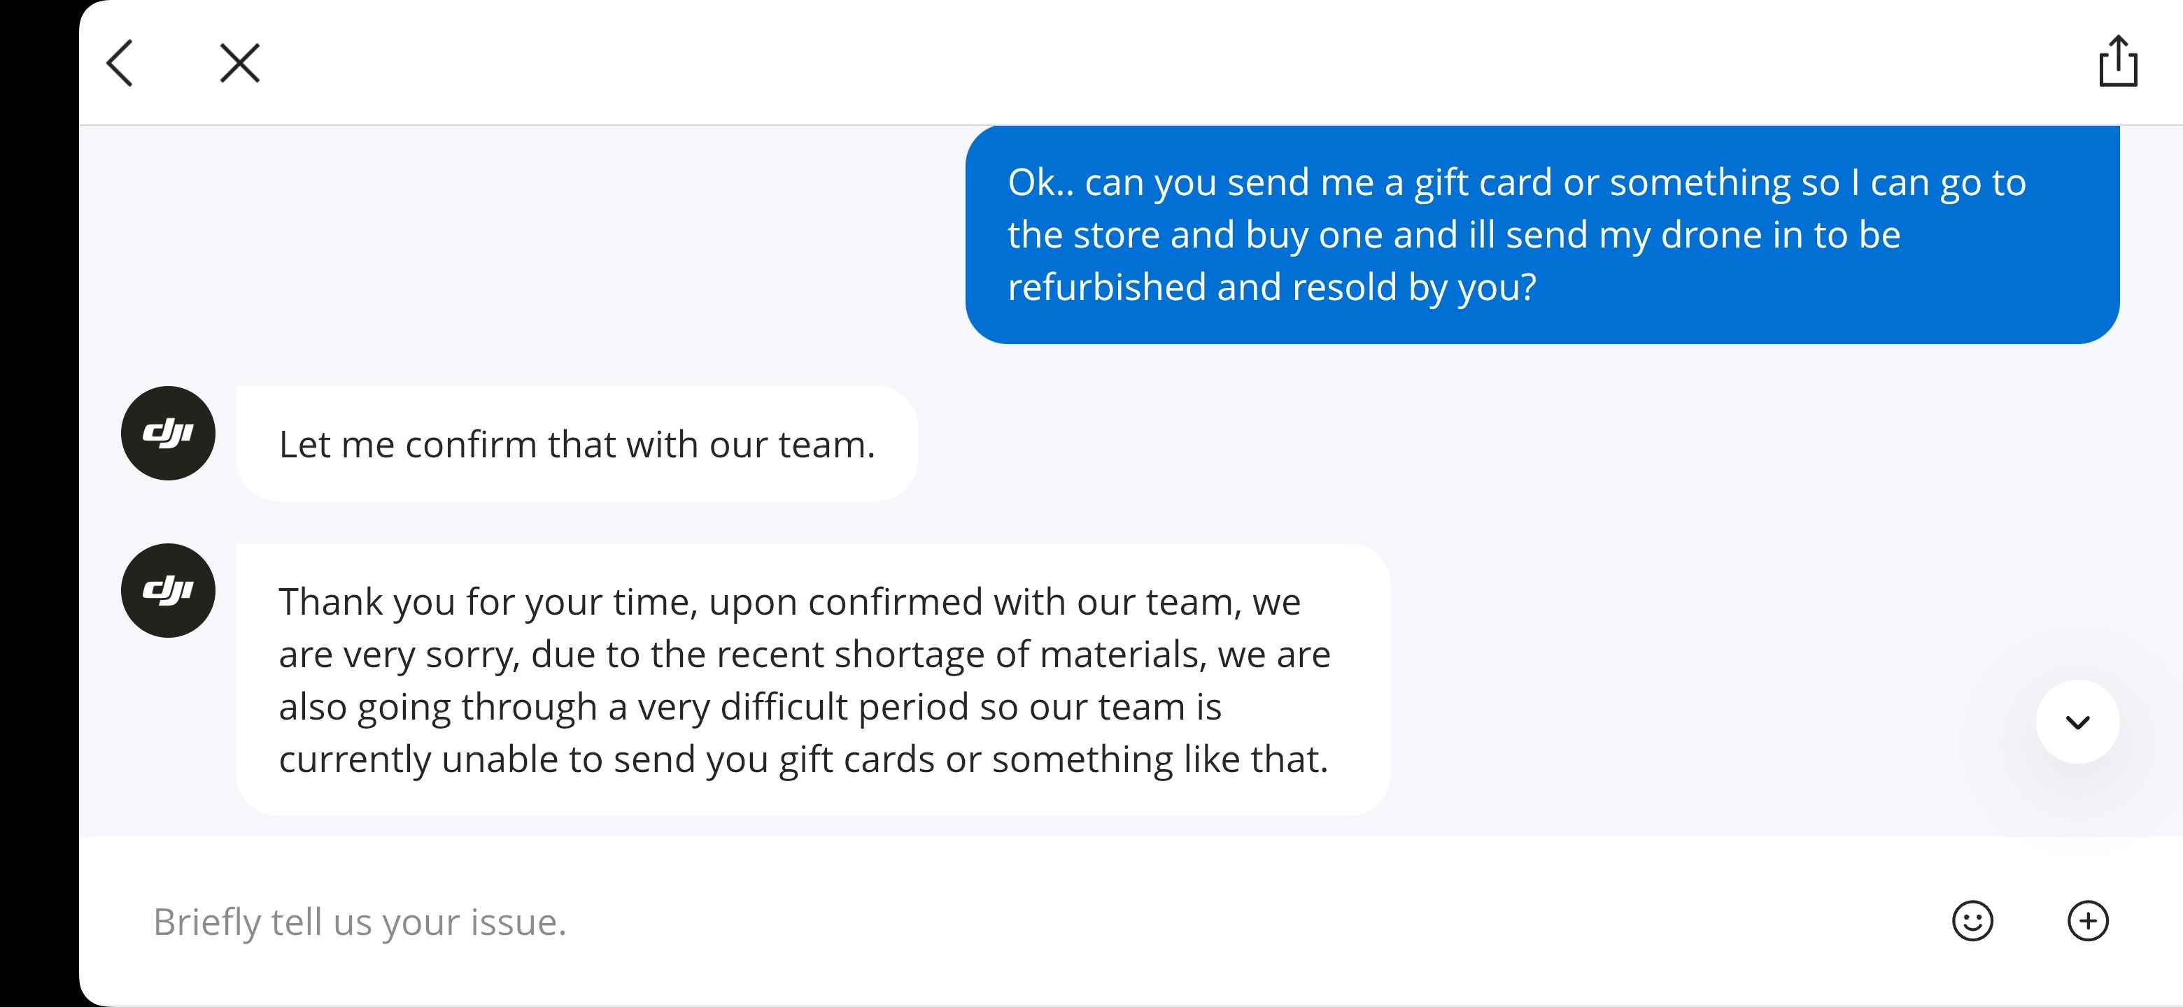Click the word "refurbished" in the blue message
The image size is (2183, 1007).
(x=1106, y=288)
